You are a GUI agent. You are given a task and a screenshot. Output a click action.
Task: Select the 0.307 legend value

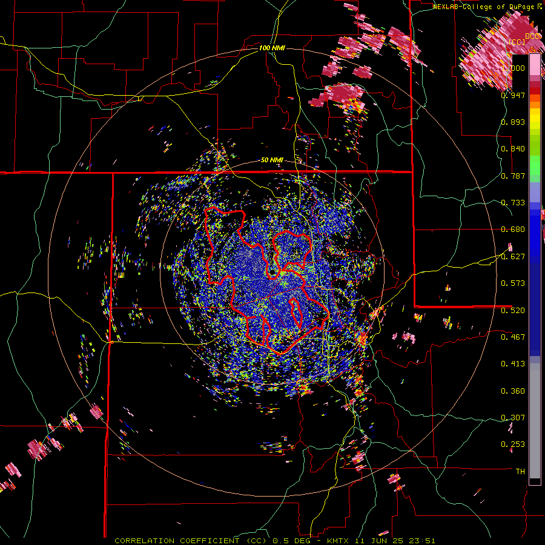[513, 418]
